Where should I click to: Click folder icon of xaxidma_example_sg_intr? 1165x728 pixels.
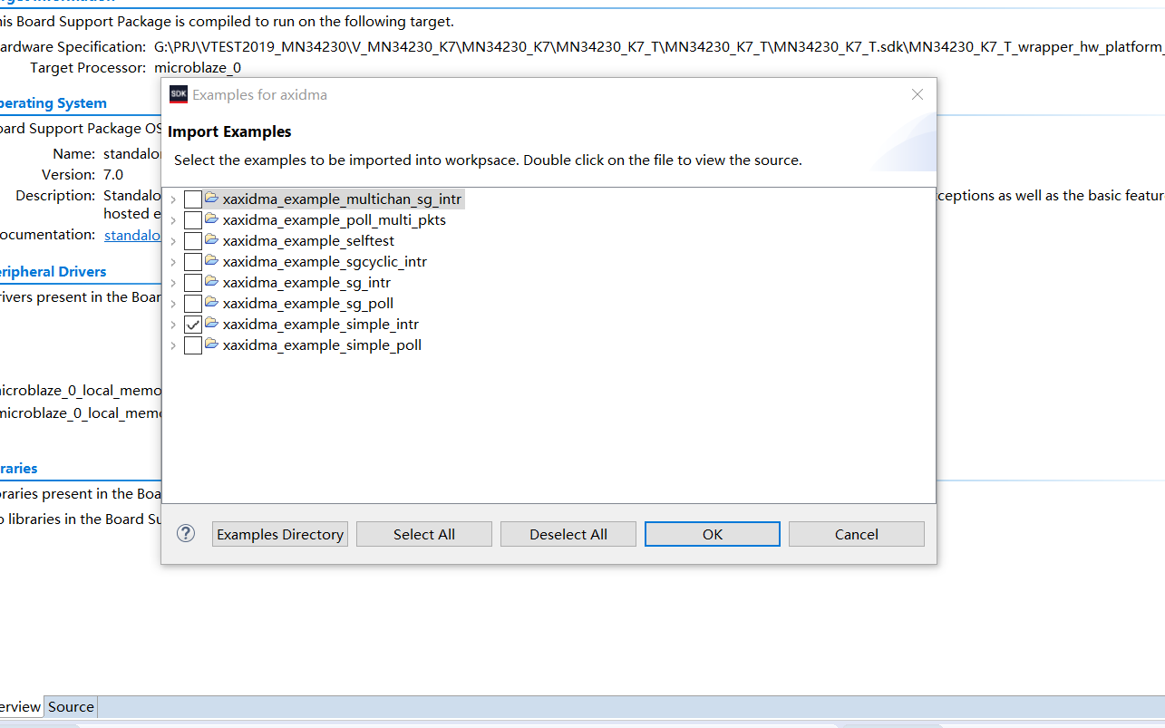pyautogui.click(x=212, y=282)
